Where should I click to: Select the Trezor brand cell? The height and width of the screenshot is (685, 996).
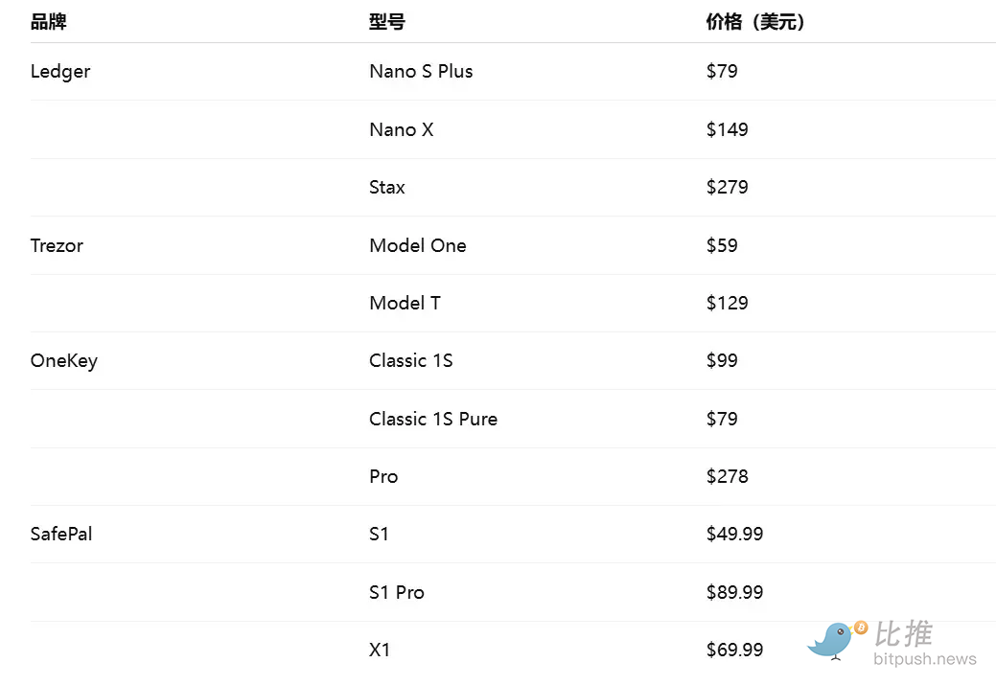click(57, 245)
